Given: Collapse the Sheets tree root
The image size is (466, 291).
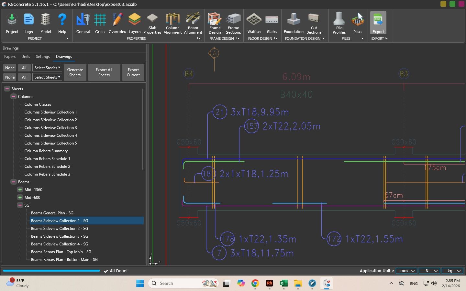Looking at the screenshot, I should tap(7, 89).
